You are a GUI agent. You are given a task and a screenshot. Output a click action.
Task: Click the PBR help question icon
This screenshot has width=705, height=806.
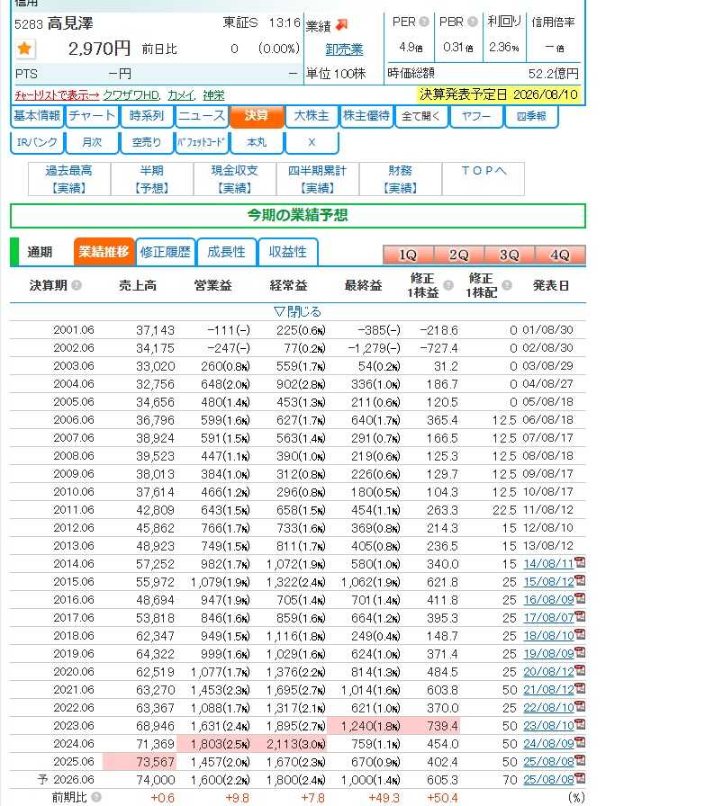[x=473, y=22]
